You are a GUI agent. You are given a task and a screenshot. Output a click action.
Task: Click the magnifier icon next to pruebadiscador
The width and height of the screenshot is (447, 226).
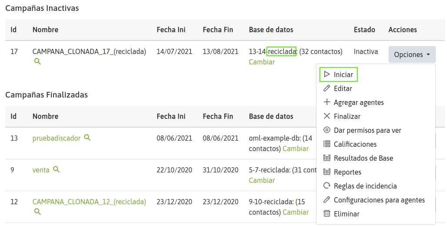pos(87,138)
